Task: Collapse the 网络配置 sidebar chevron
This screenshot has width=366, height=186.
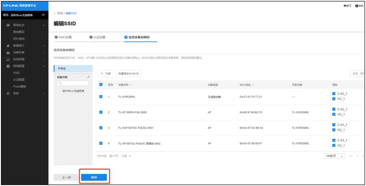Action: 44,66
